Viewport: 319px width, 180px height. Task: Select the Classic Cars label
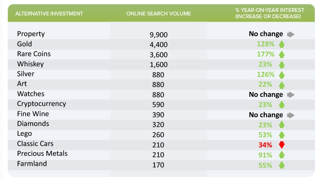tap(35, 144)
